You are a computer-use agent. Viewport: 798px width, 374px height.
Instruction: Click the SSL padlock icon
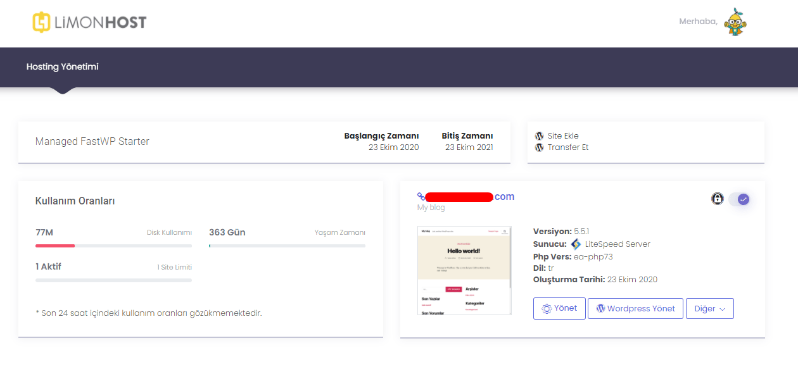click(717, 199)
